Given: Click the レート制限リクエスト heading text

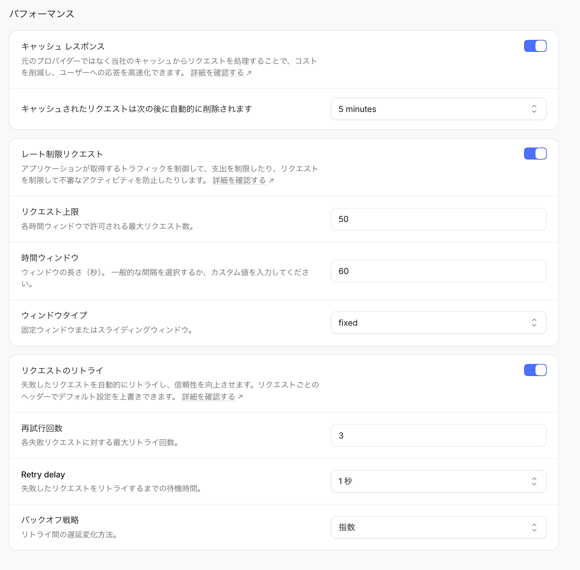Looking at the screenshot, I should [x=62, y=154].
